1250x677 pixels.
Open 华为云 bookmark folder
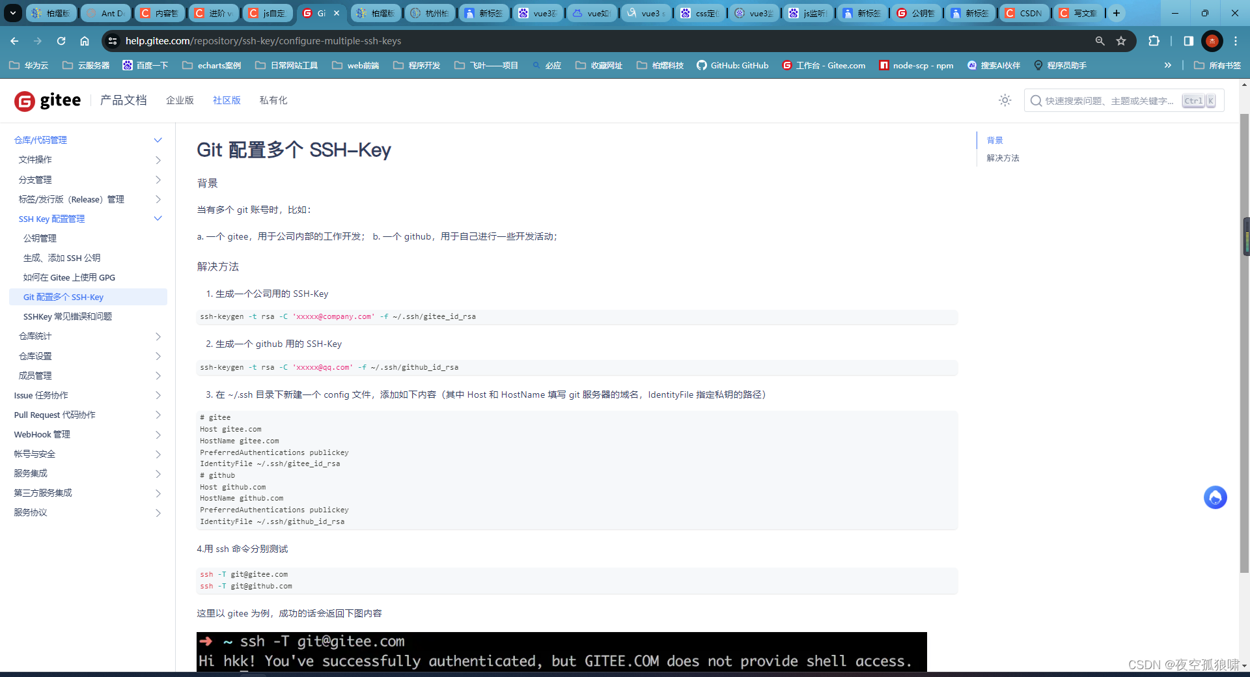pyautogui.click(x=29, y=65)
